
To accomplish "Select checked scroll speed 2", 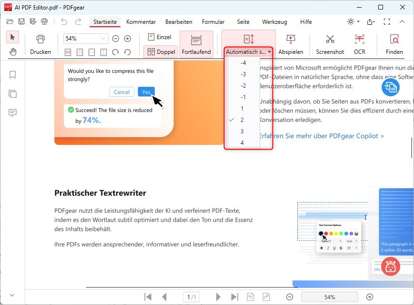I will click(x=242, y=120).
